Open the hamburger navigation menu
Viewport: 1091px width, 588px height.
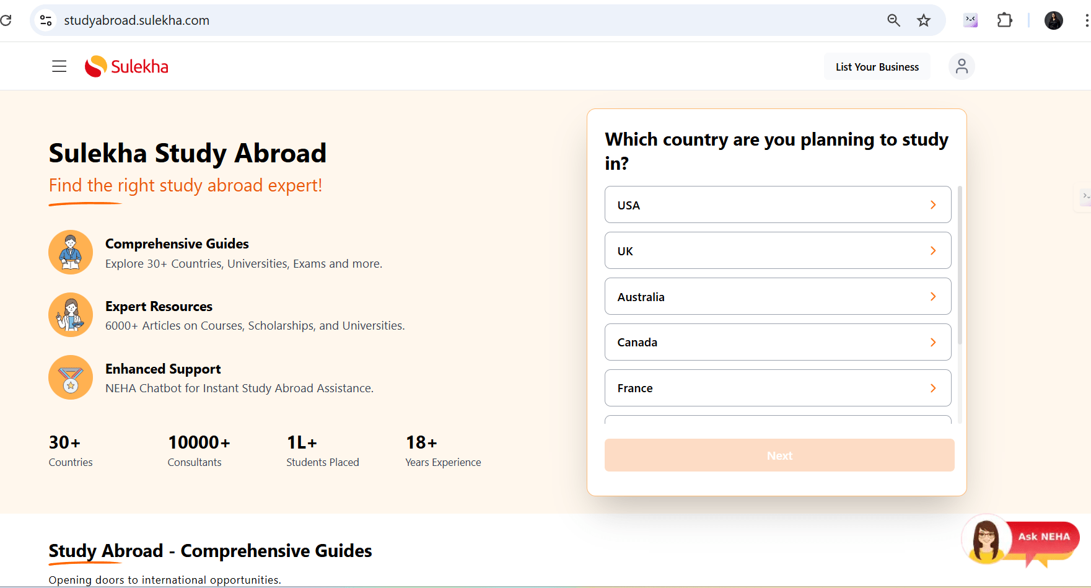[59, 66]
